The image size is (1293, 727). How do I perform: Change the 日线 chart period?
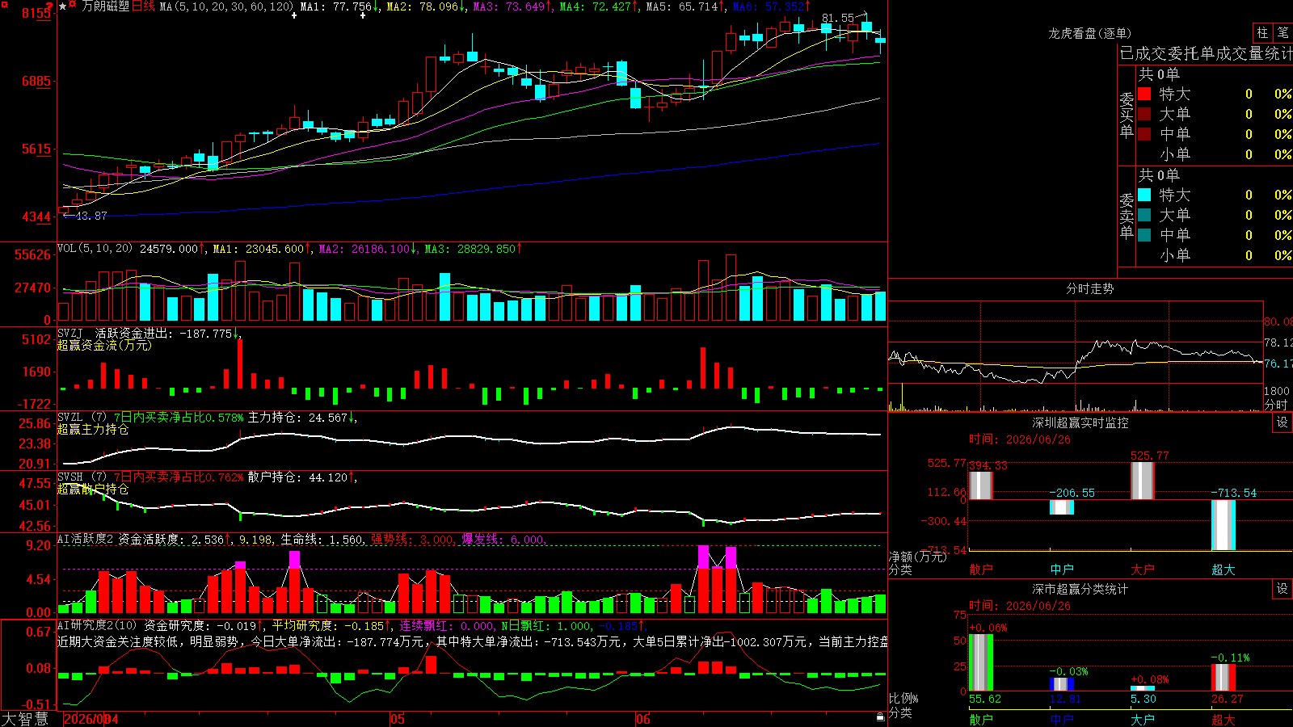142,6
